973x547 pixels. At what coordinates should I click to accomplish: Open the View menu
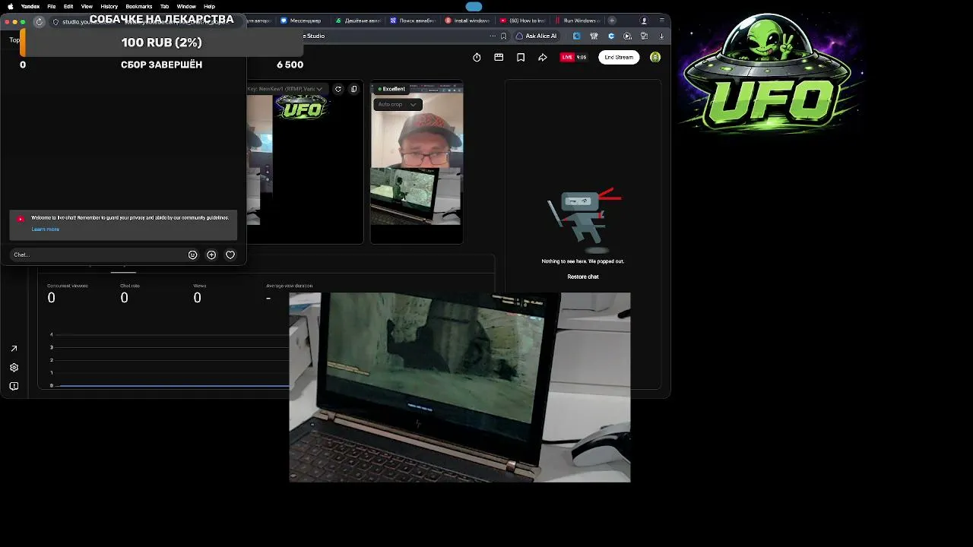pyautogui.click(x=87, y=6)
